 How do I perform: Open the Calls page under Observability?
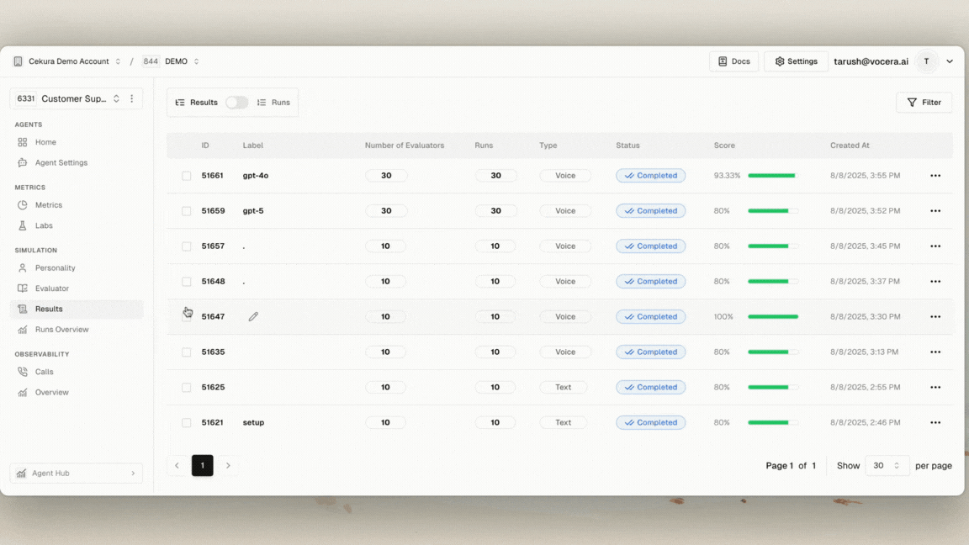[x=44, y=372]
